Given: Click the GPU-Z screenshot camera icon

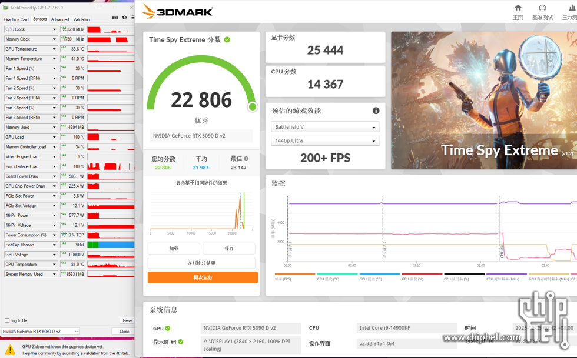Looking at the screenshot, I should (115, 18).
